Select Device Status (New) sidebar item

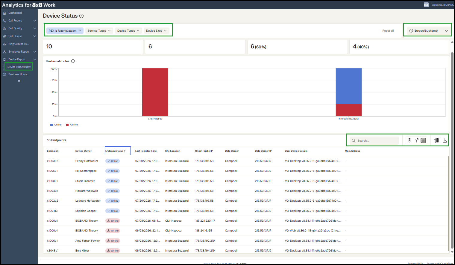pyautogui.click(x=19, y=67)
